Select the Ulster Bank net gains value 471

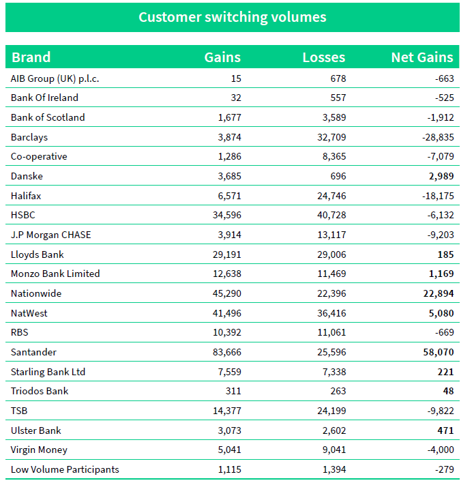(x=445, y=430)
